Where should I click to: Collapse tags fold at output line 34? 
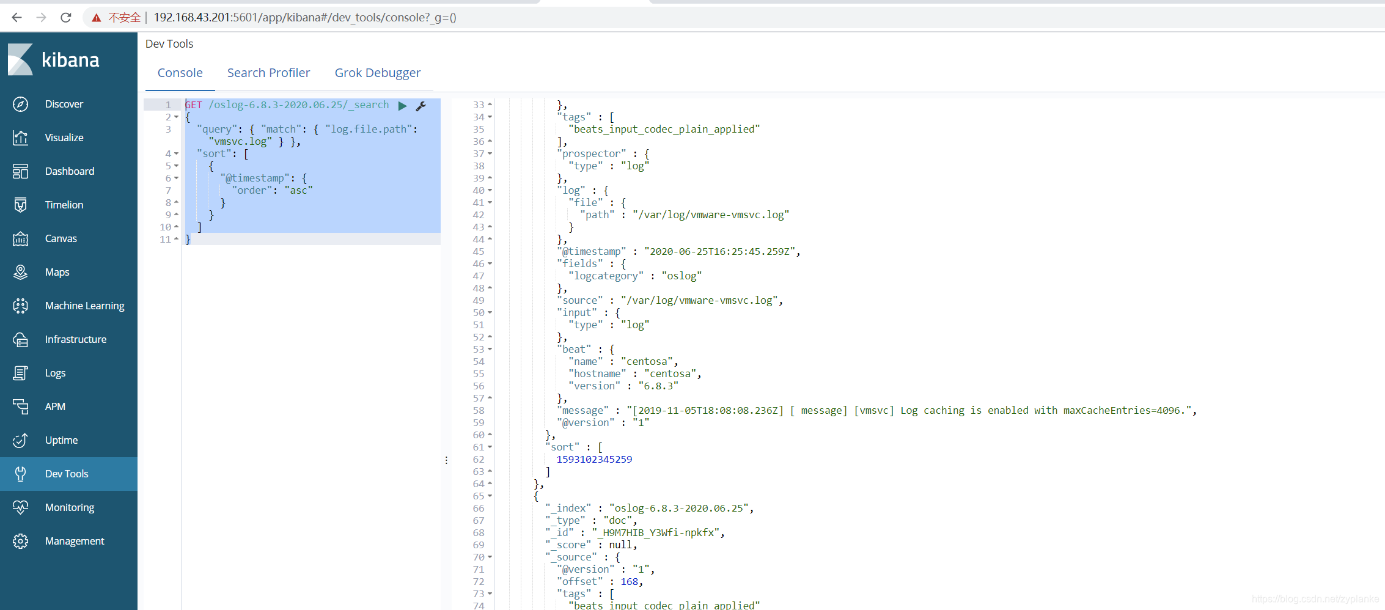[x=490, y=117]
